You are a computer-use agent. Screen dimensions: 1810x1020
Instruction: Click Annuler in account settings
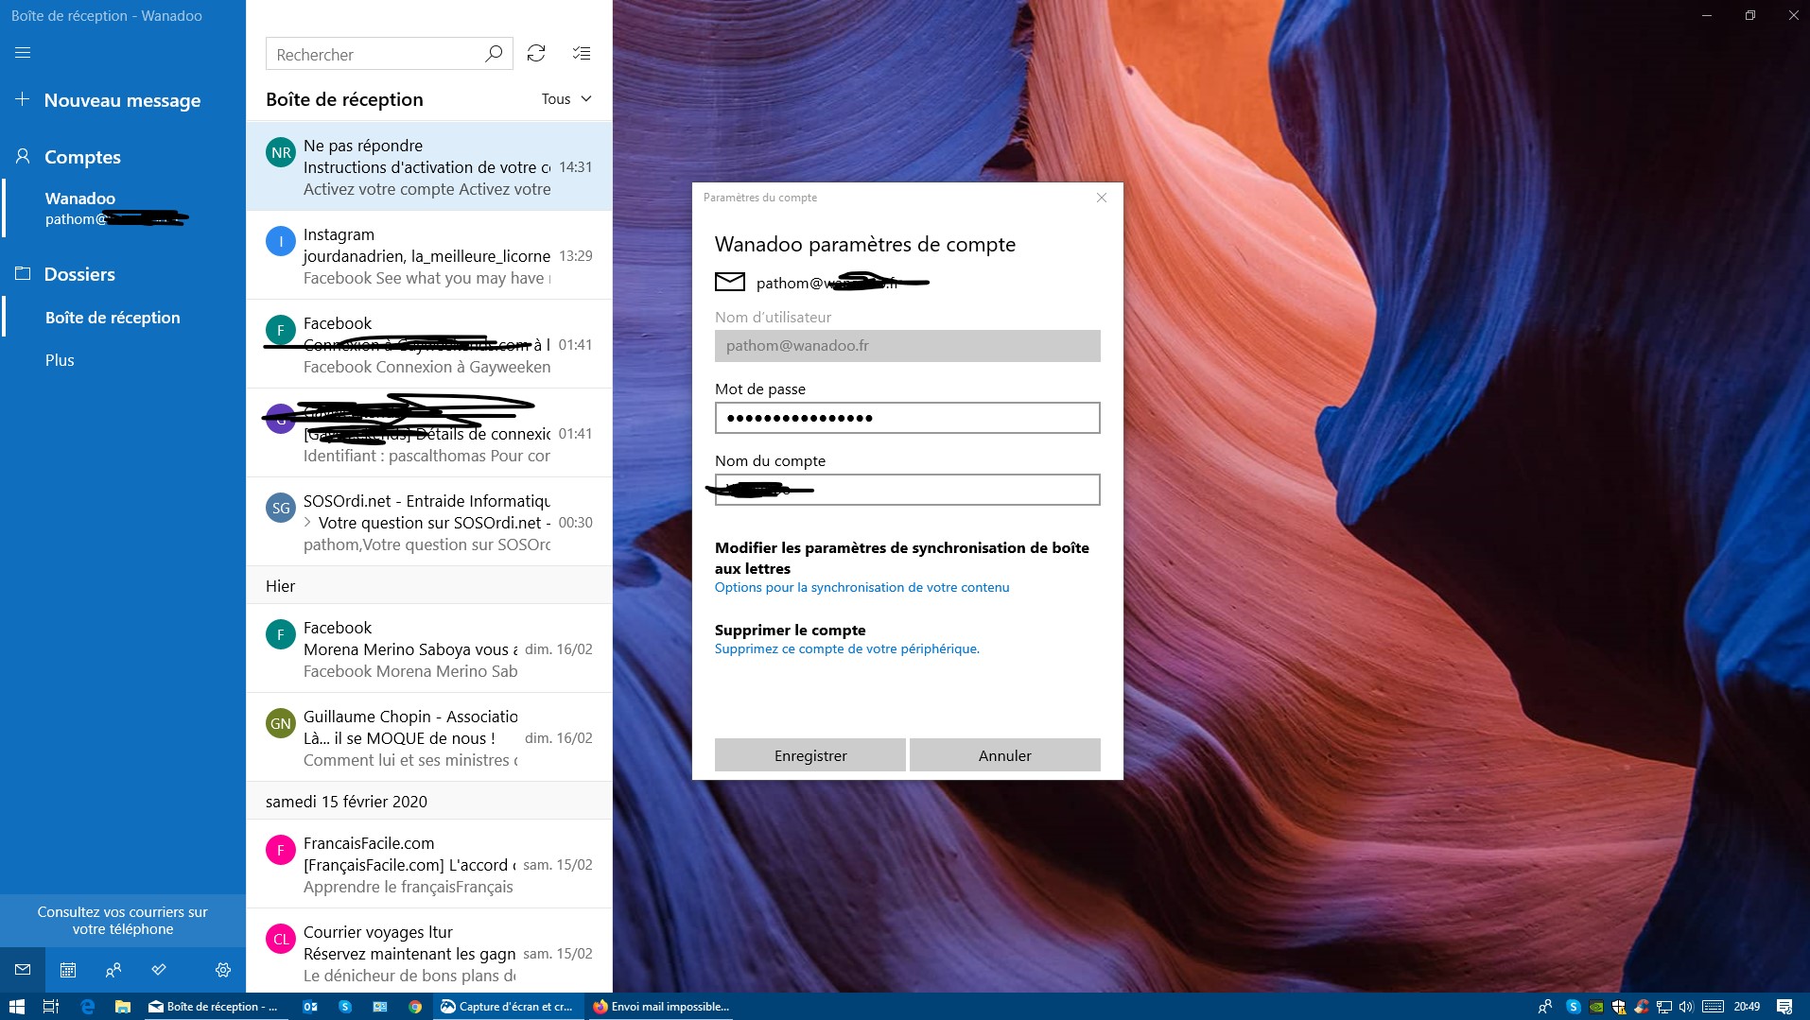[x=1005, y=755]
